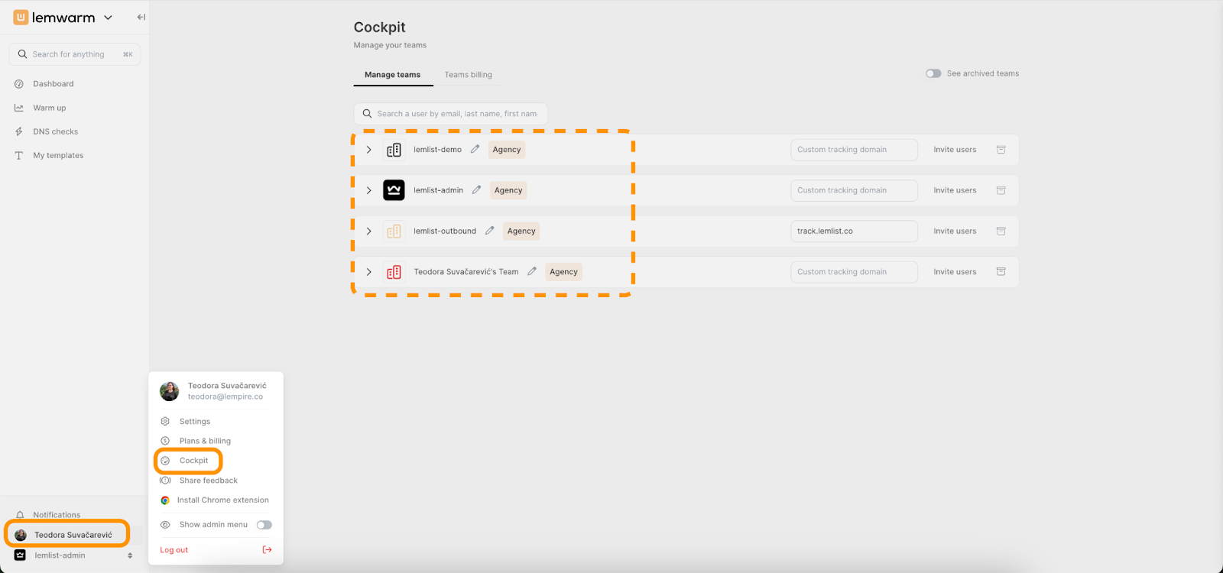
Task: Click the archive icon on the lemlist-outbound row
Action: click(x=1001, y=231)
